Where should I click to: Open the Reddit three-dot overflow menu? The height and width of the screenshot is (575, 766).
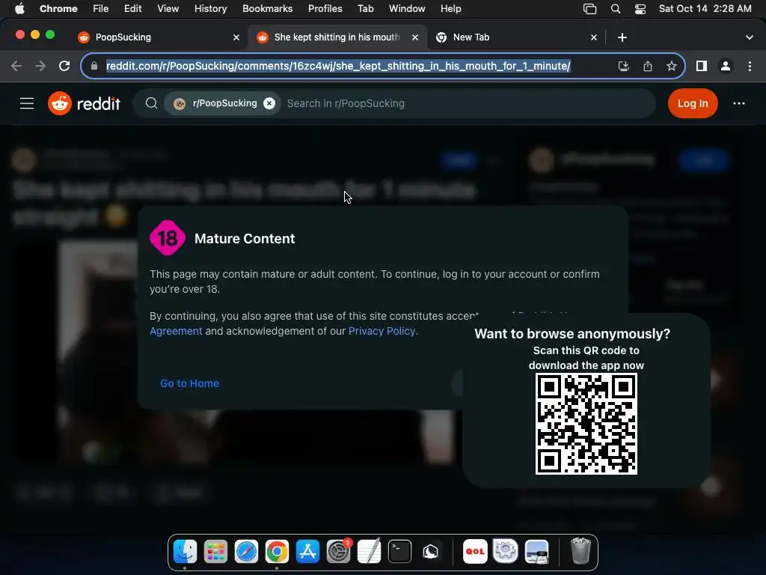point(738,103)
